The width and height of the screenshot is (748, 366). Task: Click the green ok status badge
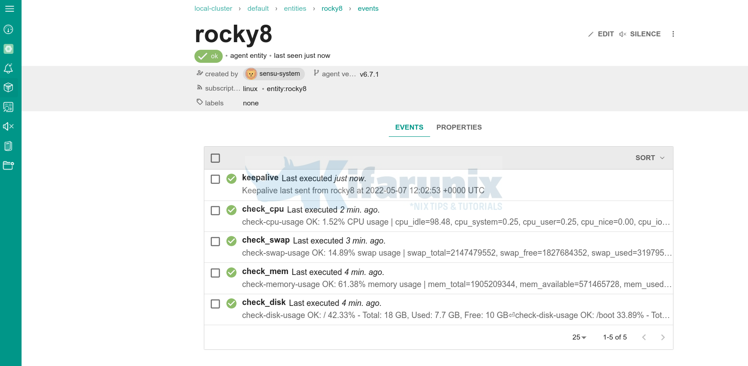coord(208,56)
